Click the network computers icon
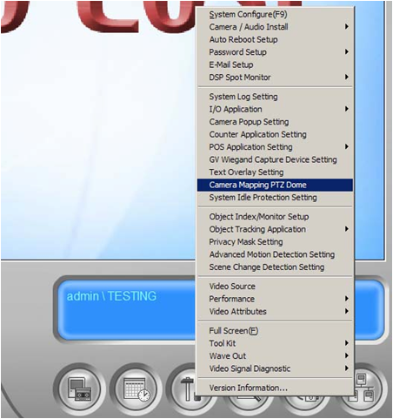Image resolution: width=393 pixels, height=419 pixels. point(367,389)
